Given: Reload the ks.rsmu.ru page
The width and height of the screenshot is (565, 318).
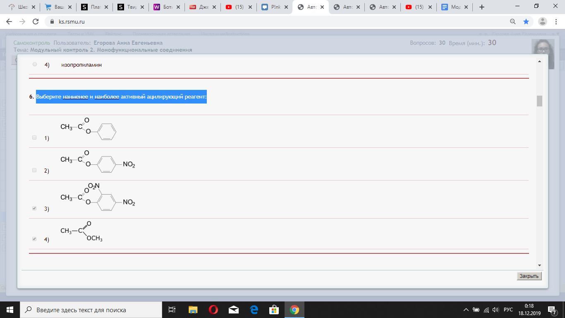Looking at the screenshot, I should point(36,22).
